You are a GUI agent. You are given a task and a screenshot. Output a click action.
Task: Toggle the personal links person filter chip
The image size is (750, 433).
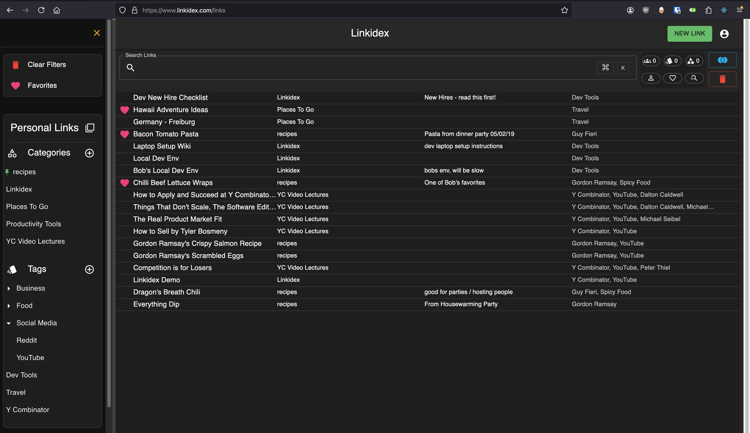point(651,78)
